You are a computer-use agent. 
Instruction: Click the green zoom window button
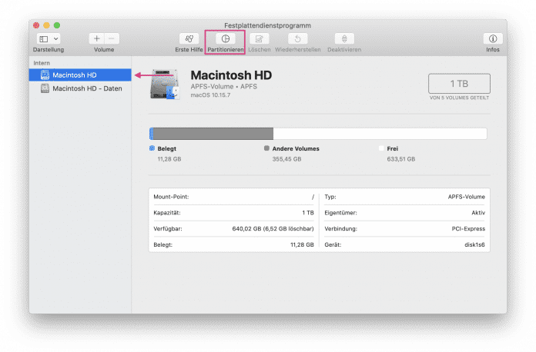click(56, 25)
